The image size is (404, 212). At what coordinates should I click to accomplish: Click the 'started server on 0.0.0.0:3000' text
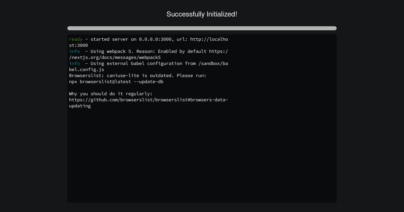tap(131, 39)
